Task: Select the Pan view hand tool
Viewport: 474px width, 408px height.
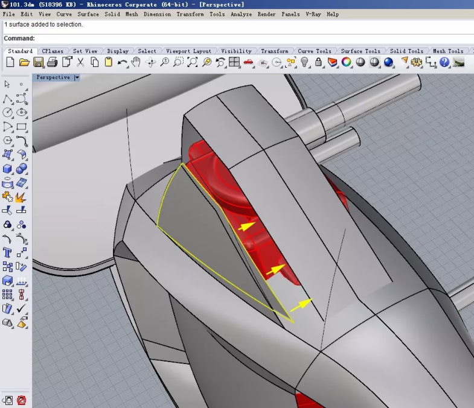Action: [136, 62]
